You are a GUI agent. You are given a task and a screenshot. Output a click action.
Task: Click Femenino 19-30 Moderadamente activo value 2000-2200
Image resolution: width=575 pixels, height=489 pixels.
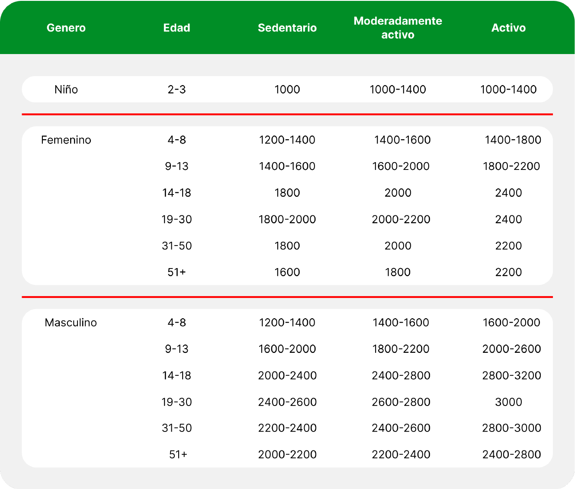(401, 219)
